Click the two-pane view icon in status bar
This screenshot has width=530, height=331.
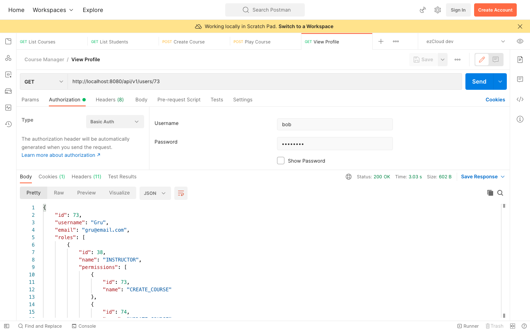(x=513, y=326)
